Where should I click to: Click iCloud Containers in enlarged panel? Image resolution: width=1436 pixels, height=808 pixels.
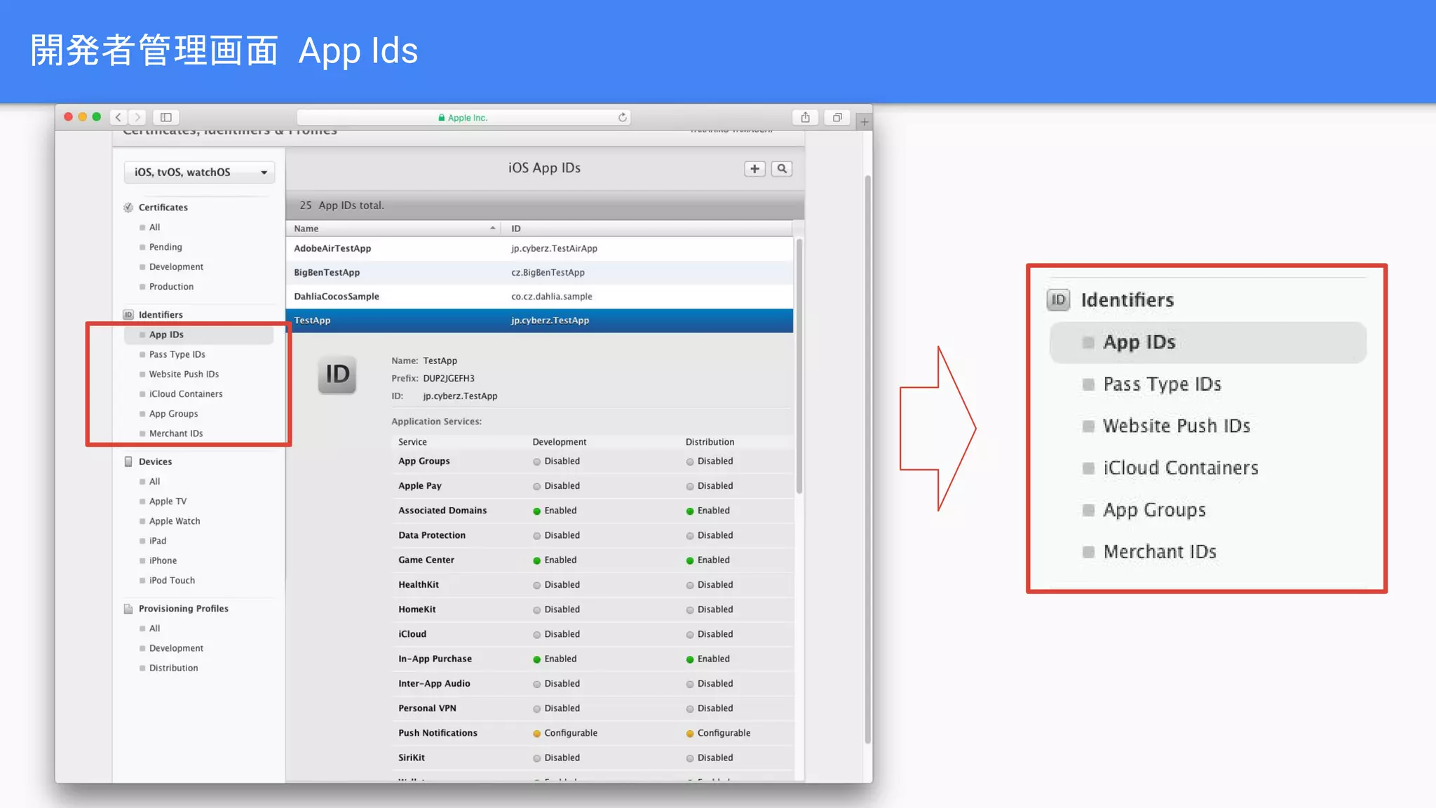1180,468
